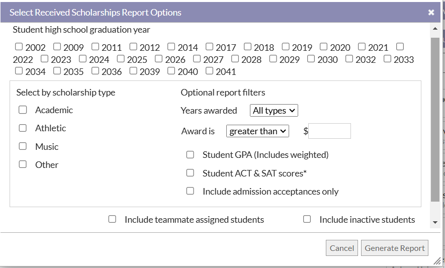The image size is (445, 268).
Task: Click the Generate Report button
Action: click(x=394, y=248)
